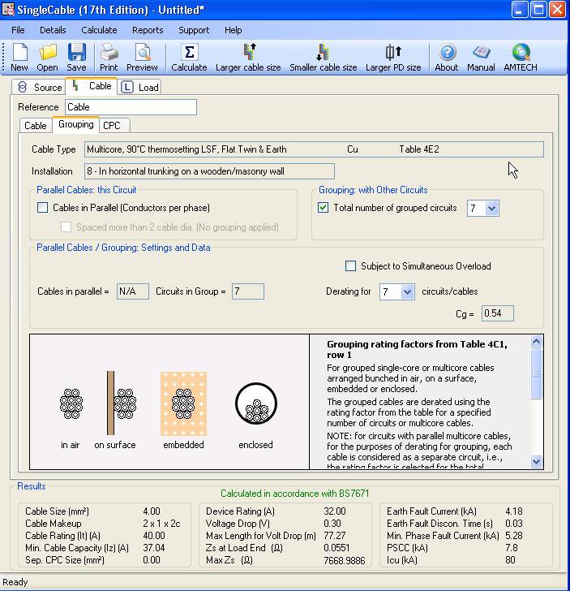Save project with the Save icon
This screenshot has width=570, height=591.
[x=76, y=57]
